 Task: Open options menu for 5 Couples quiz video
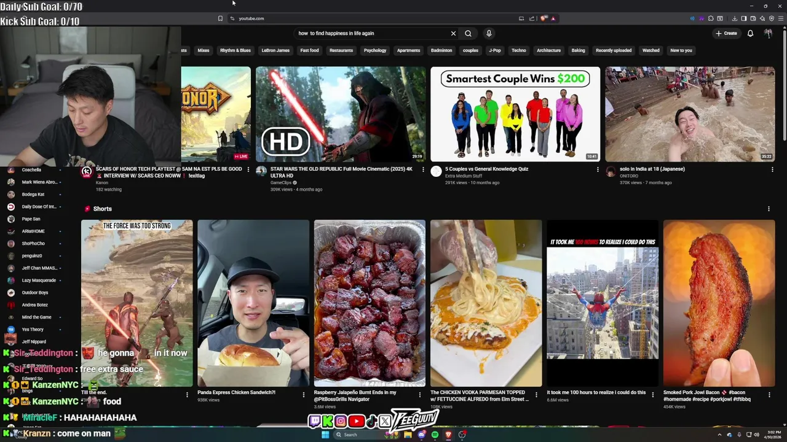point(598,169)
